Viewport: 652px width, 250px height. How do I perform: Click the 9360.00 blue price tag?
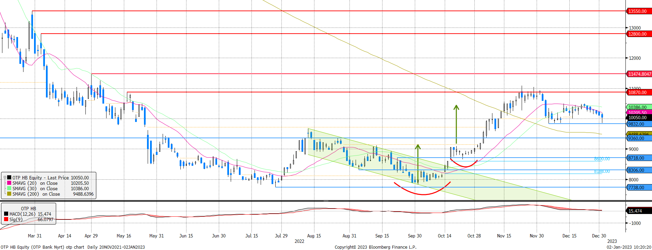coord(639,138)
